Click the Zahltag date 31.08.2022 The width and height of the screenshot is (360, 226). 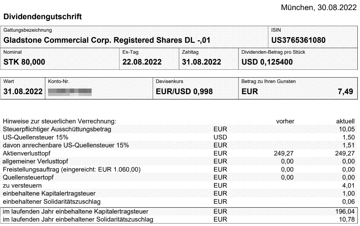click(x=201, y=62)
